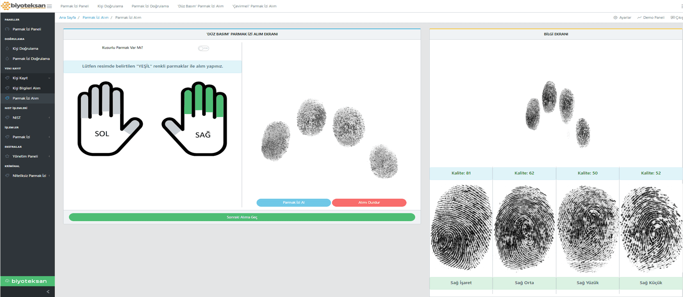Viewport: 683px width, 297px height.
Task: Click the icon beside sidebar Parmak İzi Alım
Action: tap(7, 98)
